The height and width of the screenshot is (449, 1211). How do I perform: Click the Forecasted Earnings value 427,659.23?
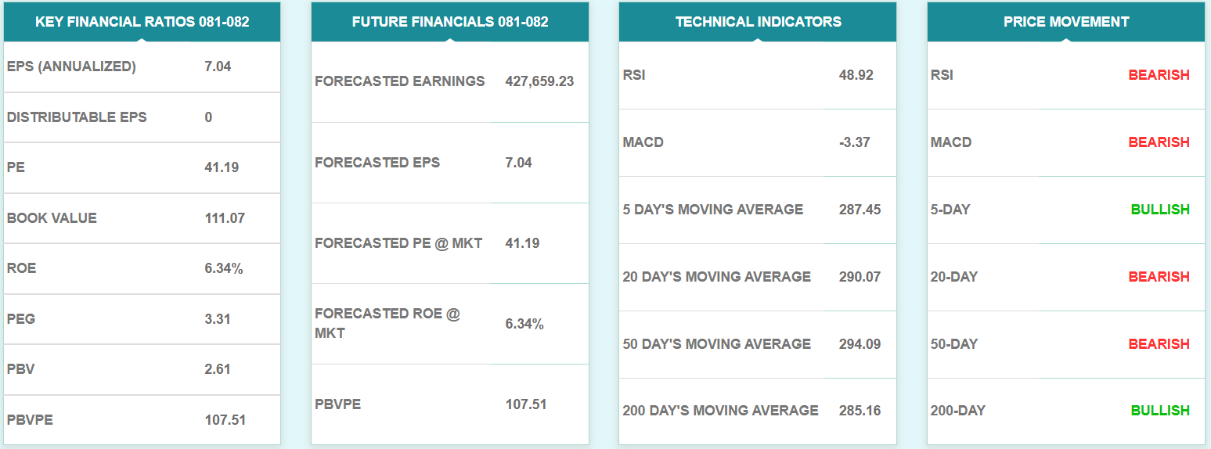click(x=539, y=81)
